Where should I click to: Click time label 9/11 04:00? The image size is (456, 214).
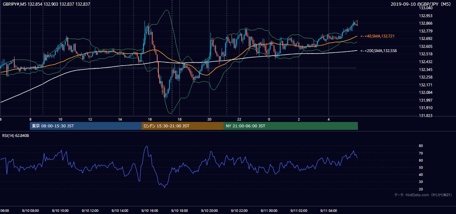click(329, 211)
